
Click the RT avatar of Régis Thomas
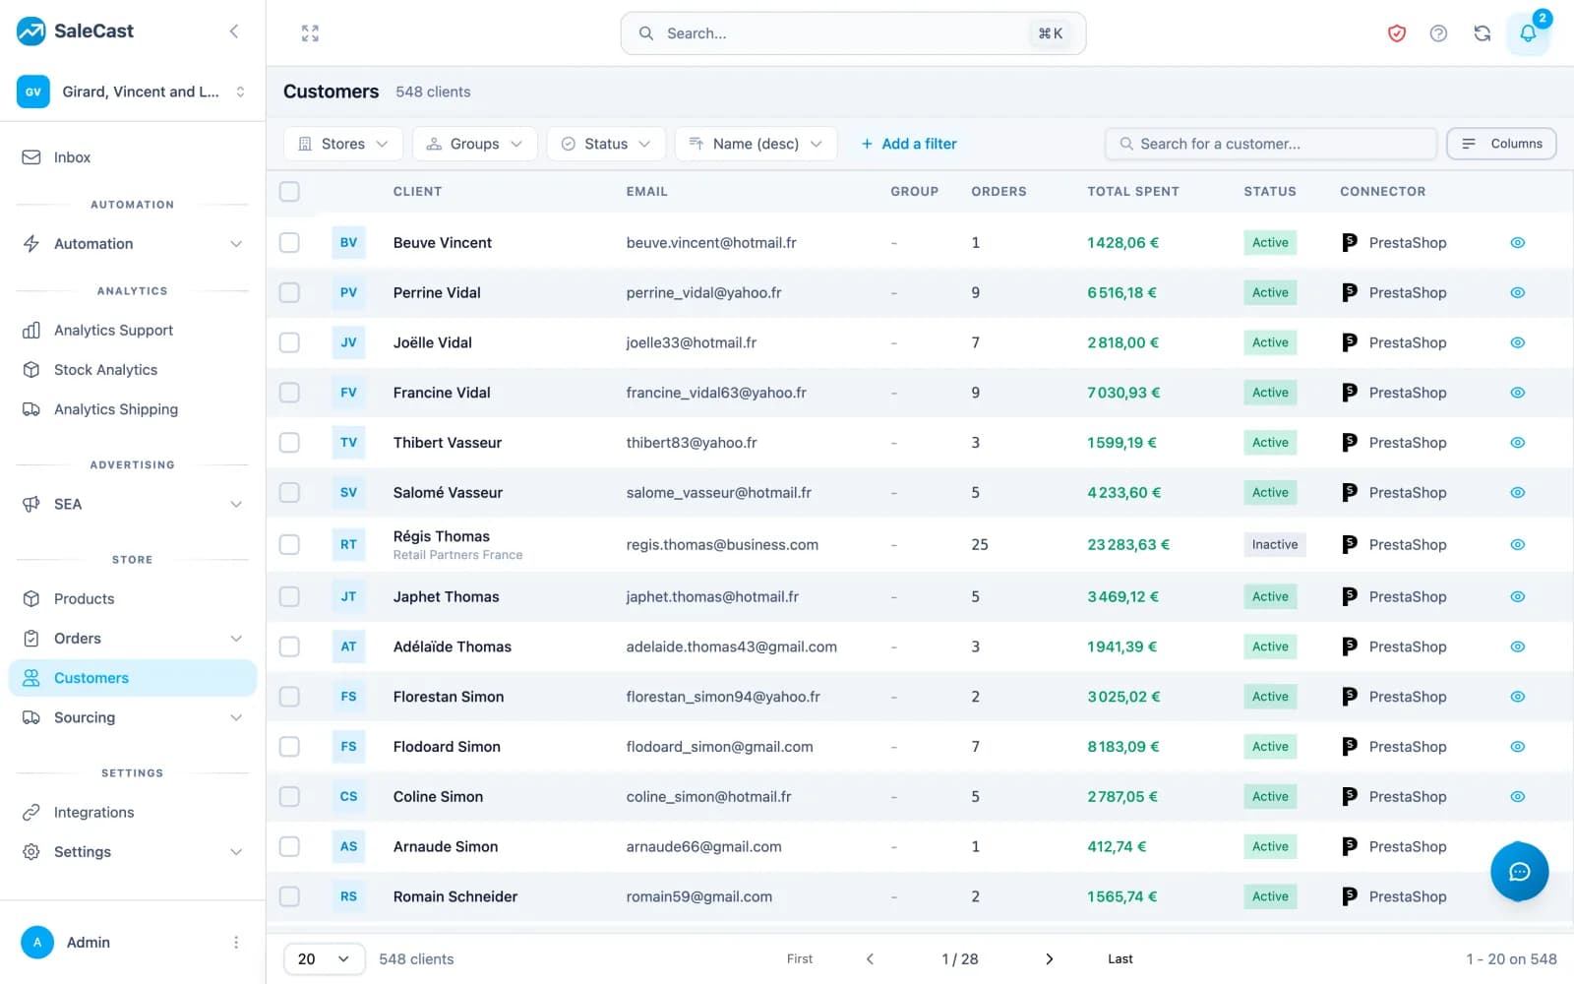(348, 544)
